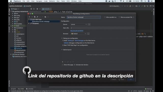Open the Project panel gear settings
This screenshot has width=163, height=92.
[x=37, y=9]
